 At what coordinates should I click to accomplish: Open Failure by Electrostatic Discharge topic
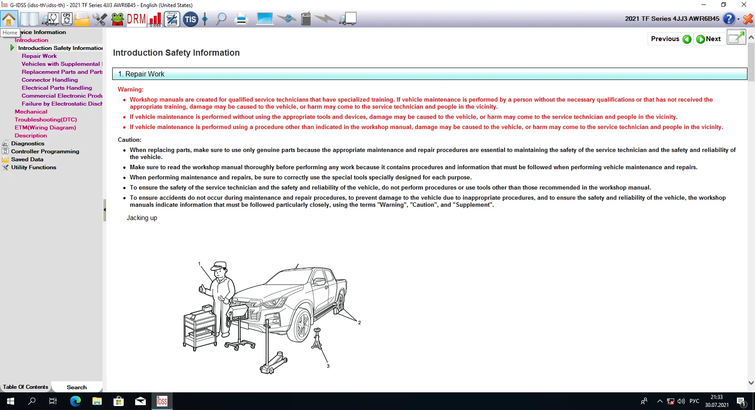(62, 104)
